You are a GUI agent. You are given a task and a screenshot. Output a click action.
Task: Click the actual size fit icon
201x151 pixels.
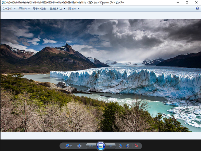point(79,146)
